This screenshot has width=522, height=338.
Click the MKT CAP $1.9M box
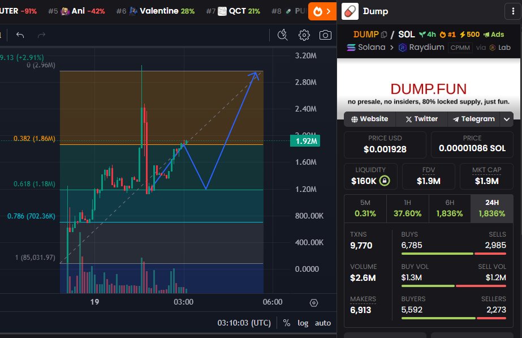coord(486,176)
